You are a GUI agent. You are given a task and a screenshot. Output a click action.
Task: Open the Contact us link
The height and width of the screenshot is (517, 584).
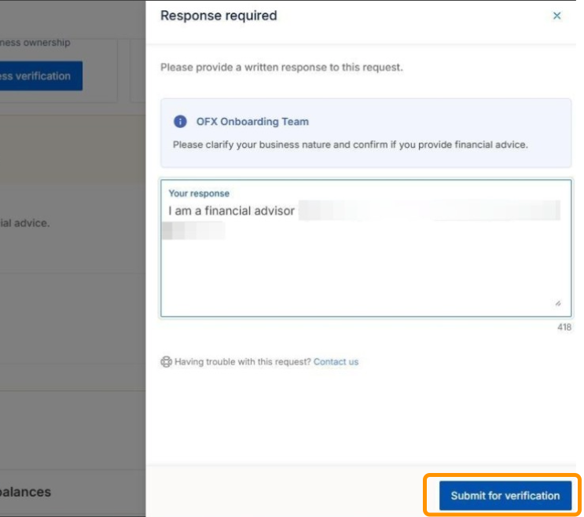[x=336, y=361]
